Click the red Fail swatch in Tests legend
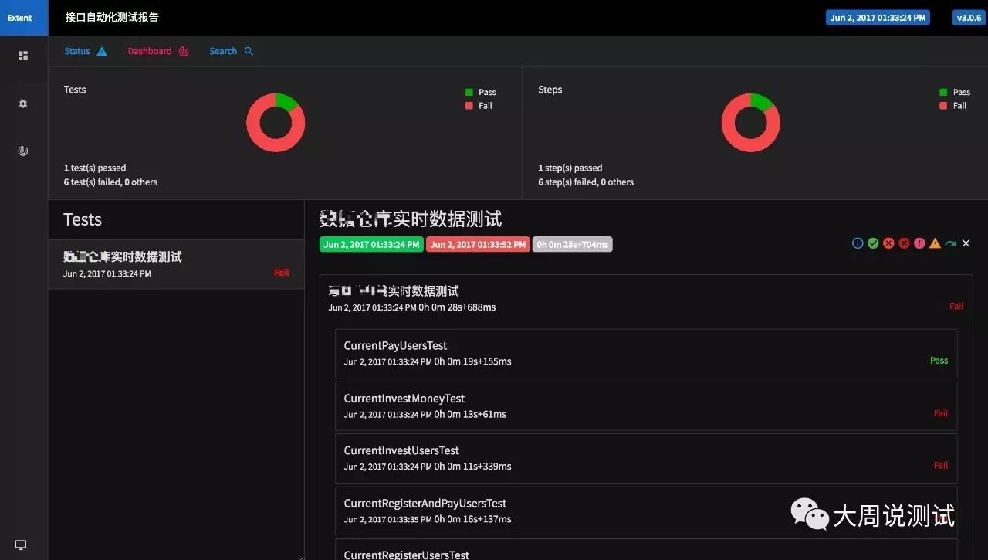This screenshot has width=988, height=560. point(469,106)
